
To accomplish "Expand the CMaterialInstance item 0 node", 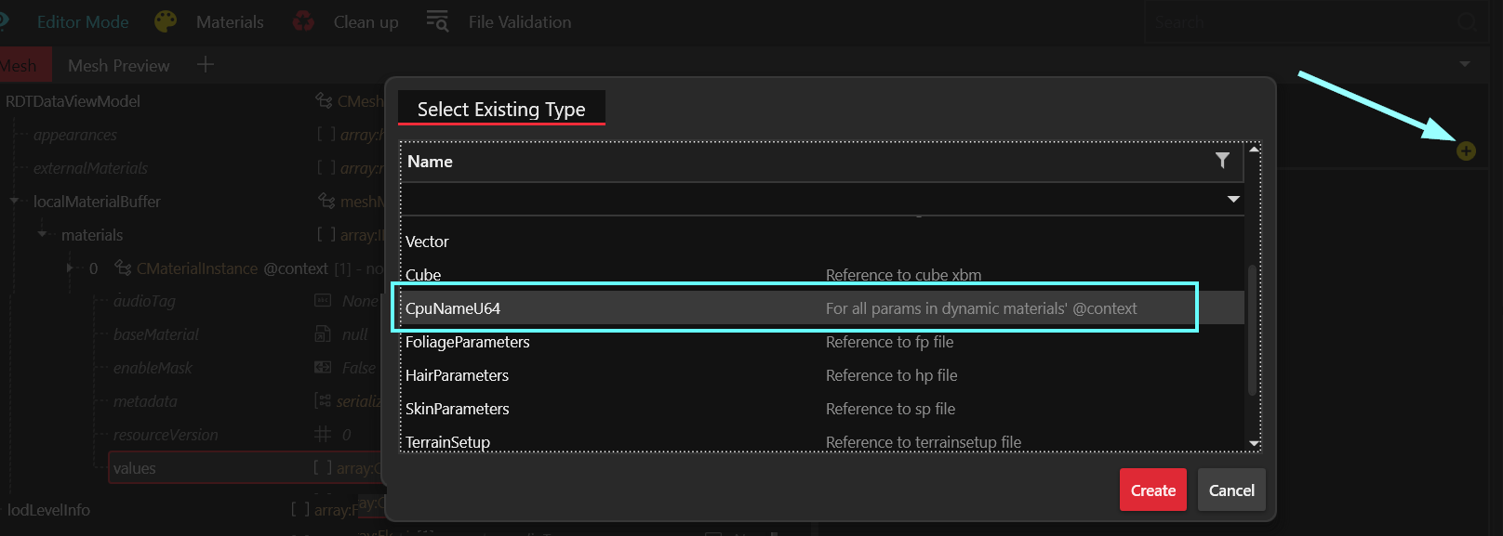I will [70, 268].
